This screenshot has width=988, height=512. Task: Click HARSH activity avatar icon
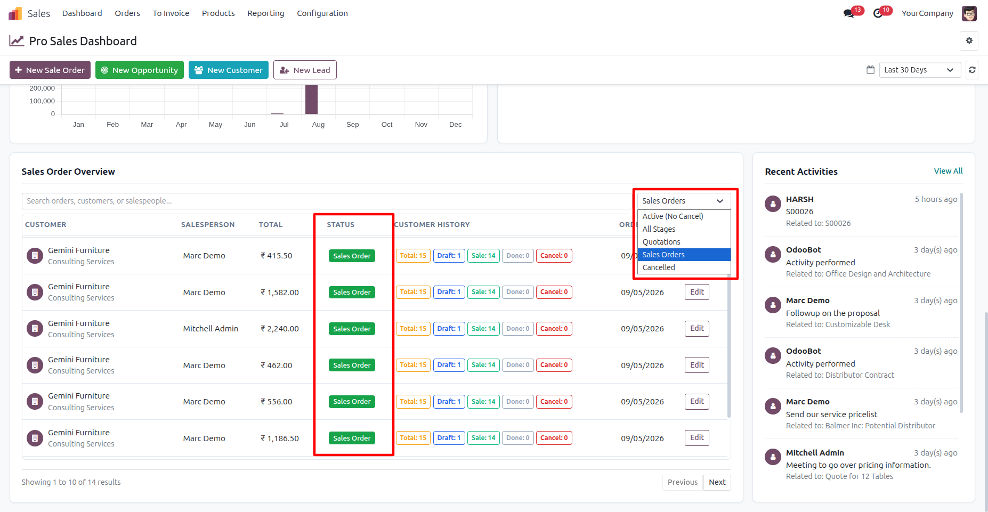pyautogui.click(x=773, y=204)
